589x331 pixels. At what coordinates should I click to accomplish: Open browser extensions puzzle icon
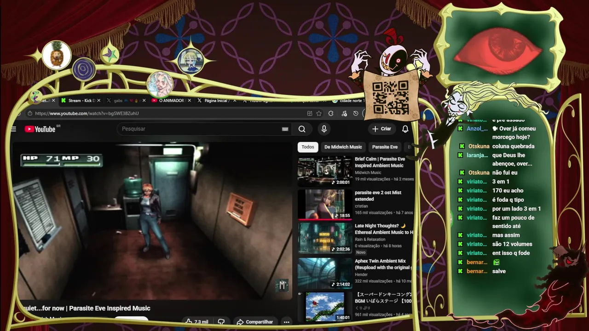[x=330, y=114]
